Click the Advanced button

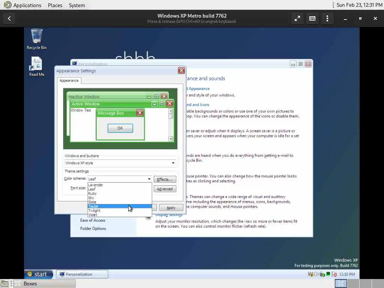tap(165, 189)
